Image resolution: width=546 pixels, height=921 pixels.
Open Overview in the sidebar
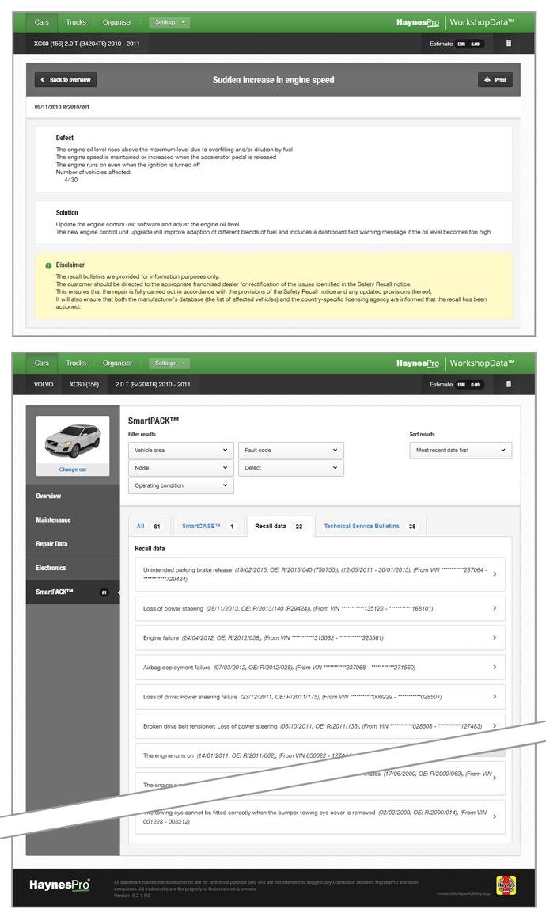coord(73,497)
